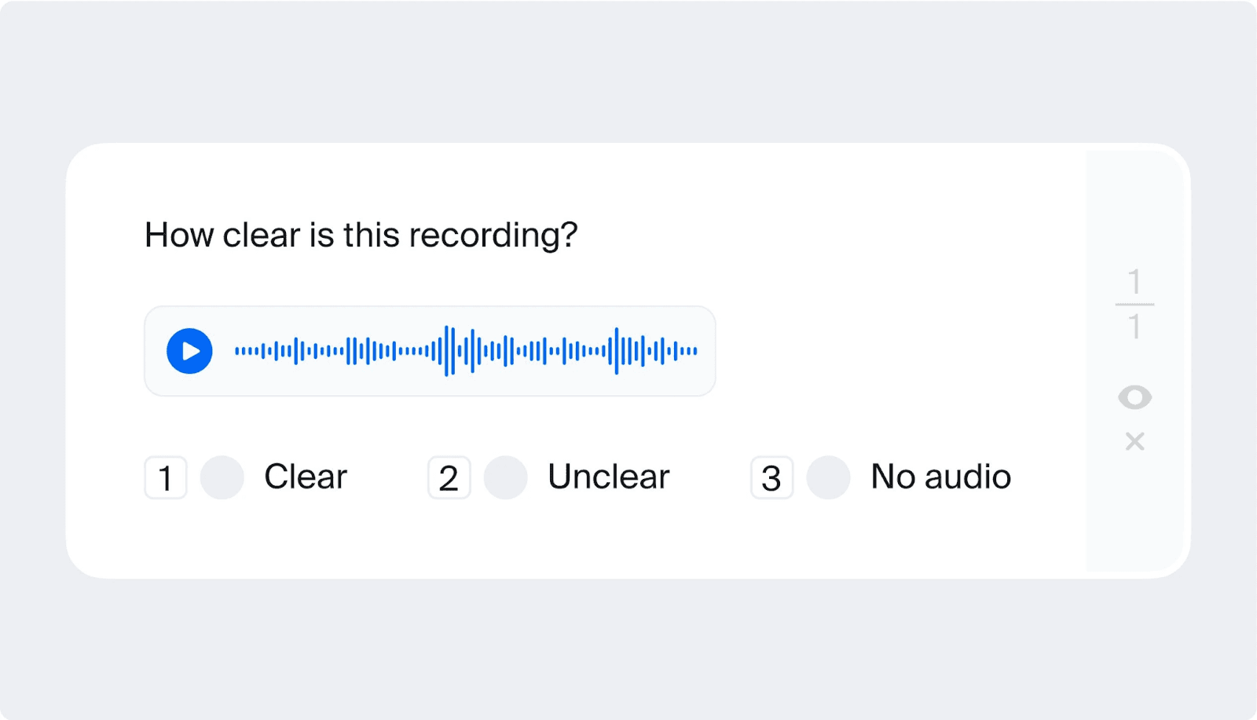This screenshot has height=720, width=1257.
Task: Click the play icon to start the recording
Action: click(189, 351)
